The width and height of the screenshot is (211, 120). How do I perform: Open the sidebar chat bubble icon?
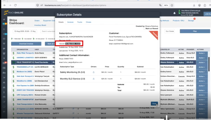pos(4,49)
